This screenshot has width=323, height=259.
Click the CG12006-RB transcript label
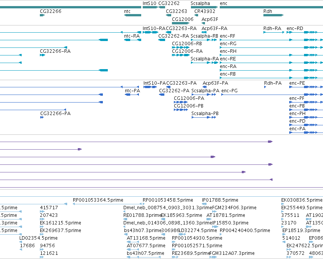pos(187,43)
